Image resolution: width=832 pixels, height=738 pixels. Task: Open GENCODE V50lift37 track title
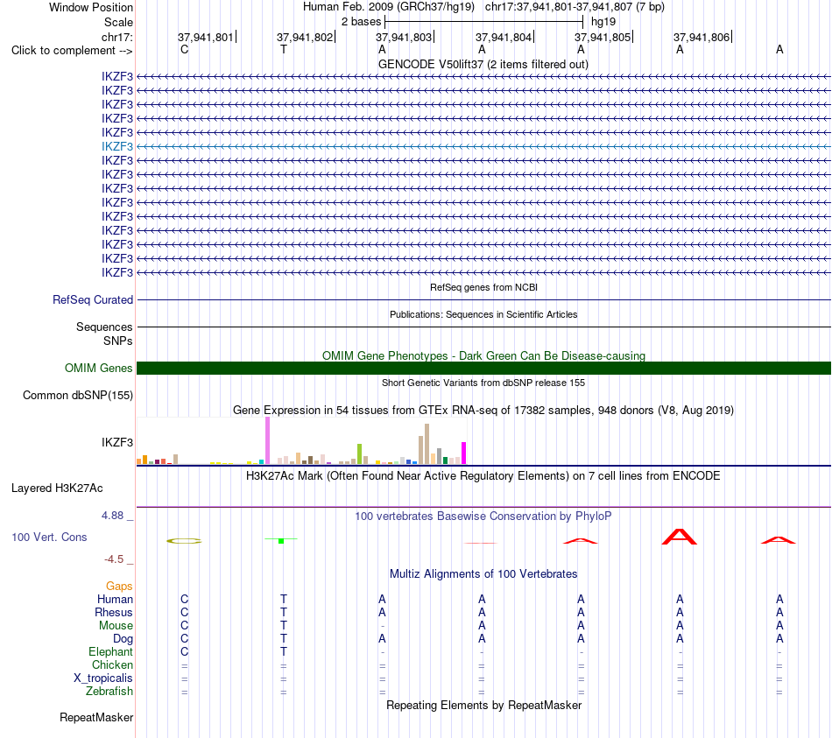[483, 64]
